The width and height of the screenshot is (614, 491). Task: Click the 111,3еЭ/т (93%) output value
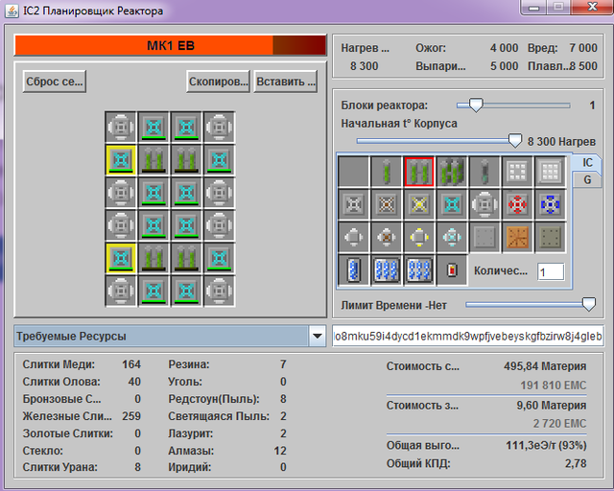(x=546, y=445)
